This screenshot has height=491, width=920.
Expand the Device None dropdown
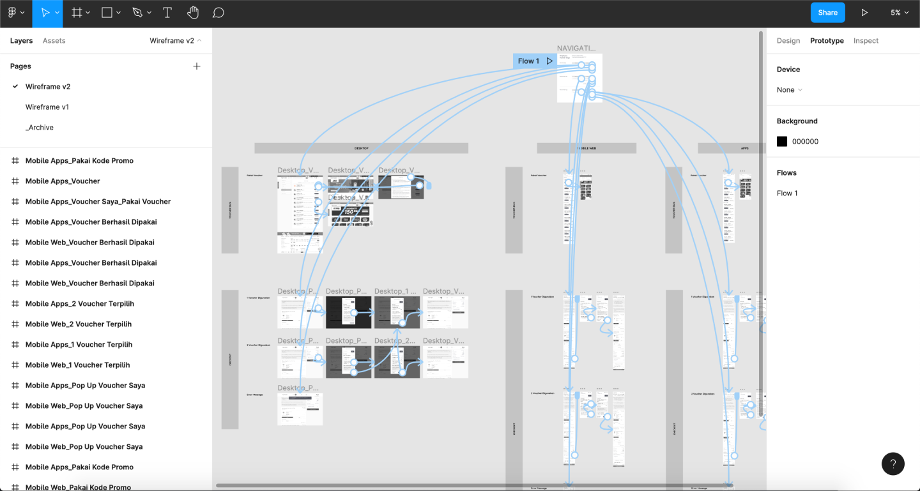click(790, 90)
